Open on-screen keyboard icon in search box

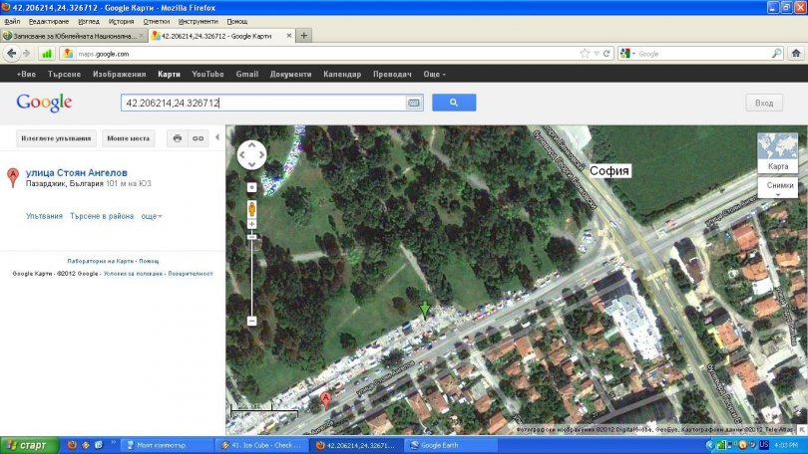point(413,103)
